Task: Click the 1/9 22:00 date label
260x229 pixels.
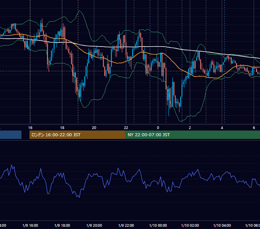Action: click(x=126, y=226)
